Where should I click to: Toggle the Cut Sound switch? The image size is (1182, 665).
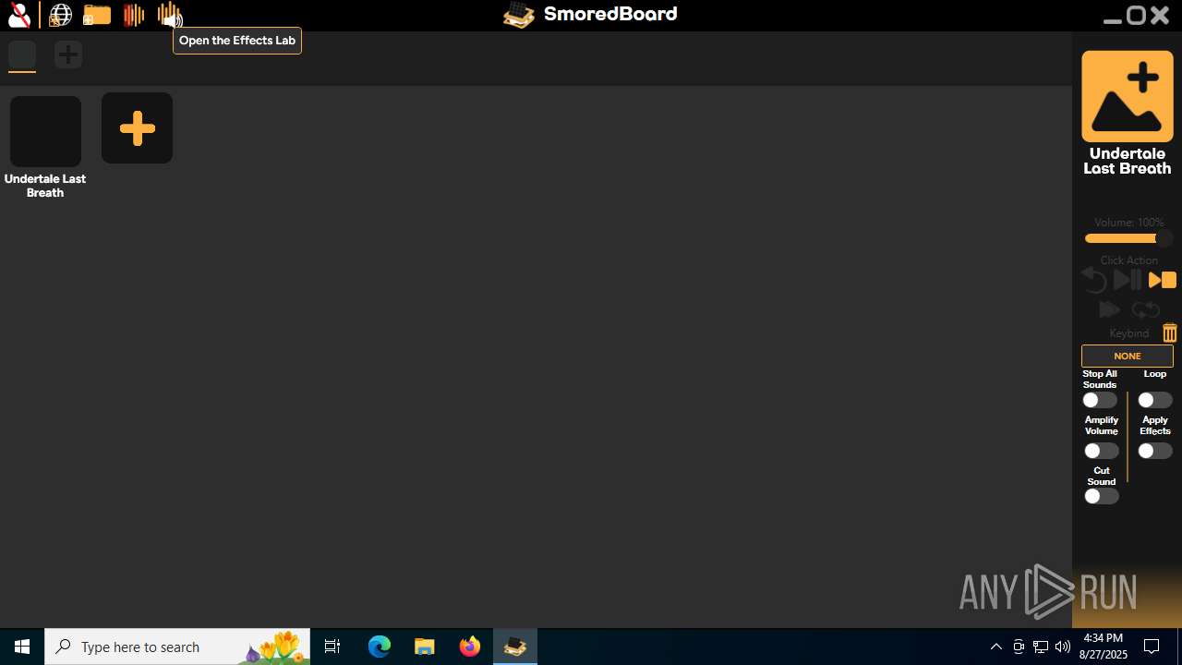tap(1101, 496)
